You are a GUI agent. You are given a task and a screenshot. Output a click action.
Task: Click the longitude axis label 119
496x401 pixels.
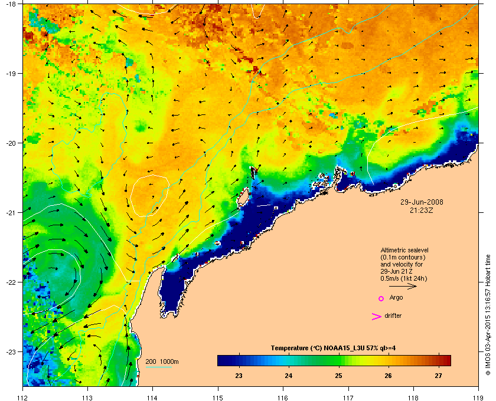coord(478,398)
